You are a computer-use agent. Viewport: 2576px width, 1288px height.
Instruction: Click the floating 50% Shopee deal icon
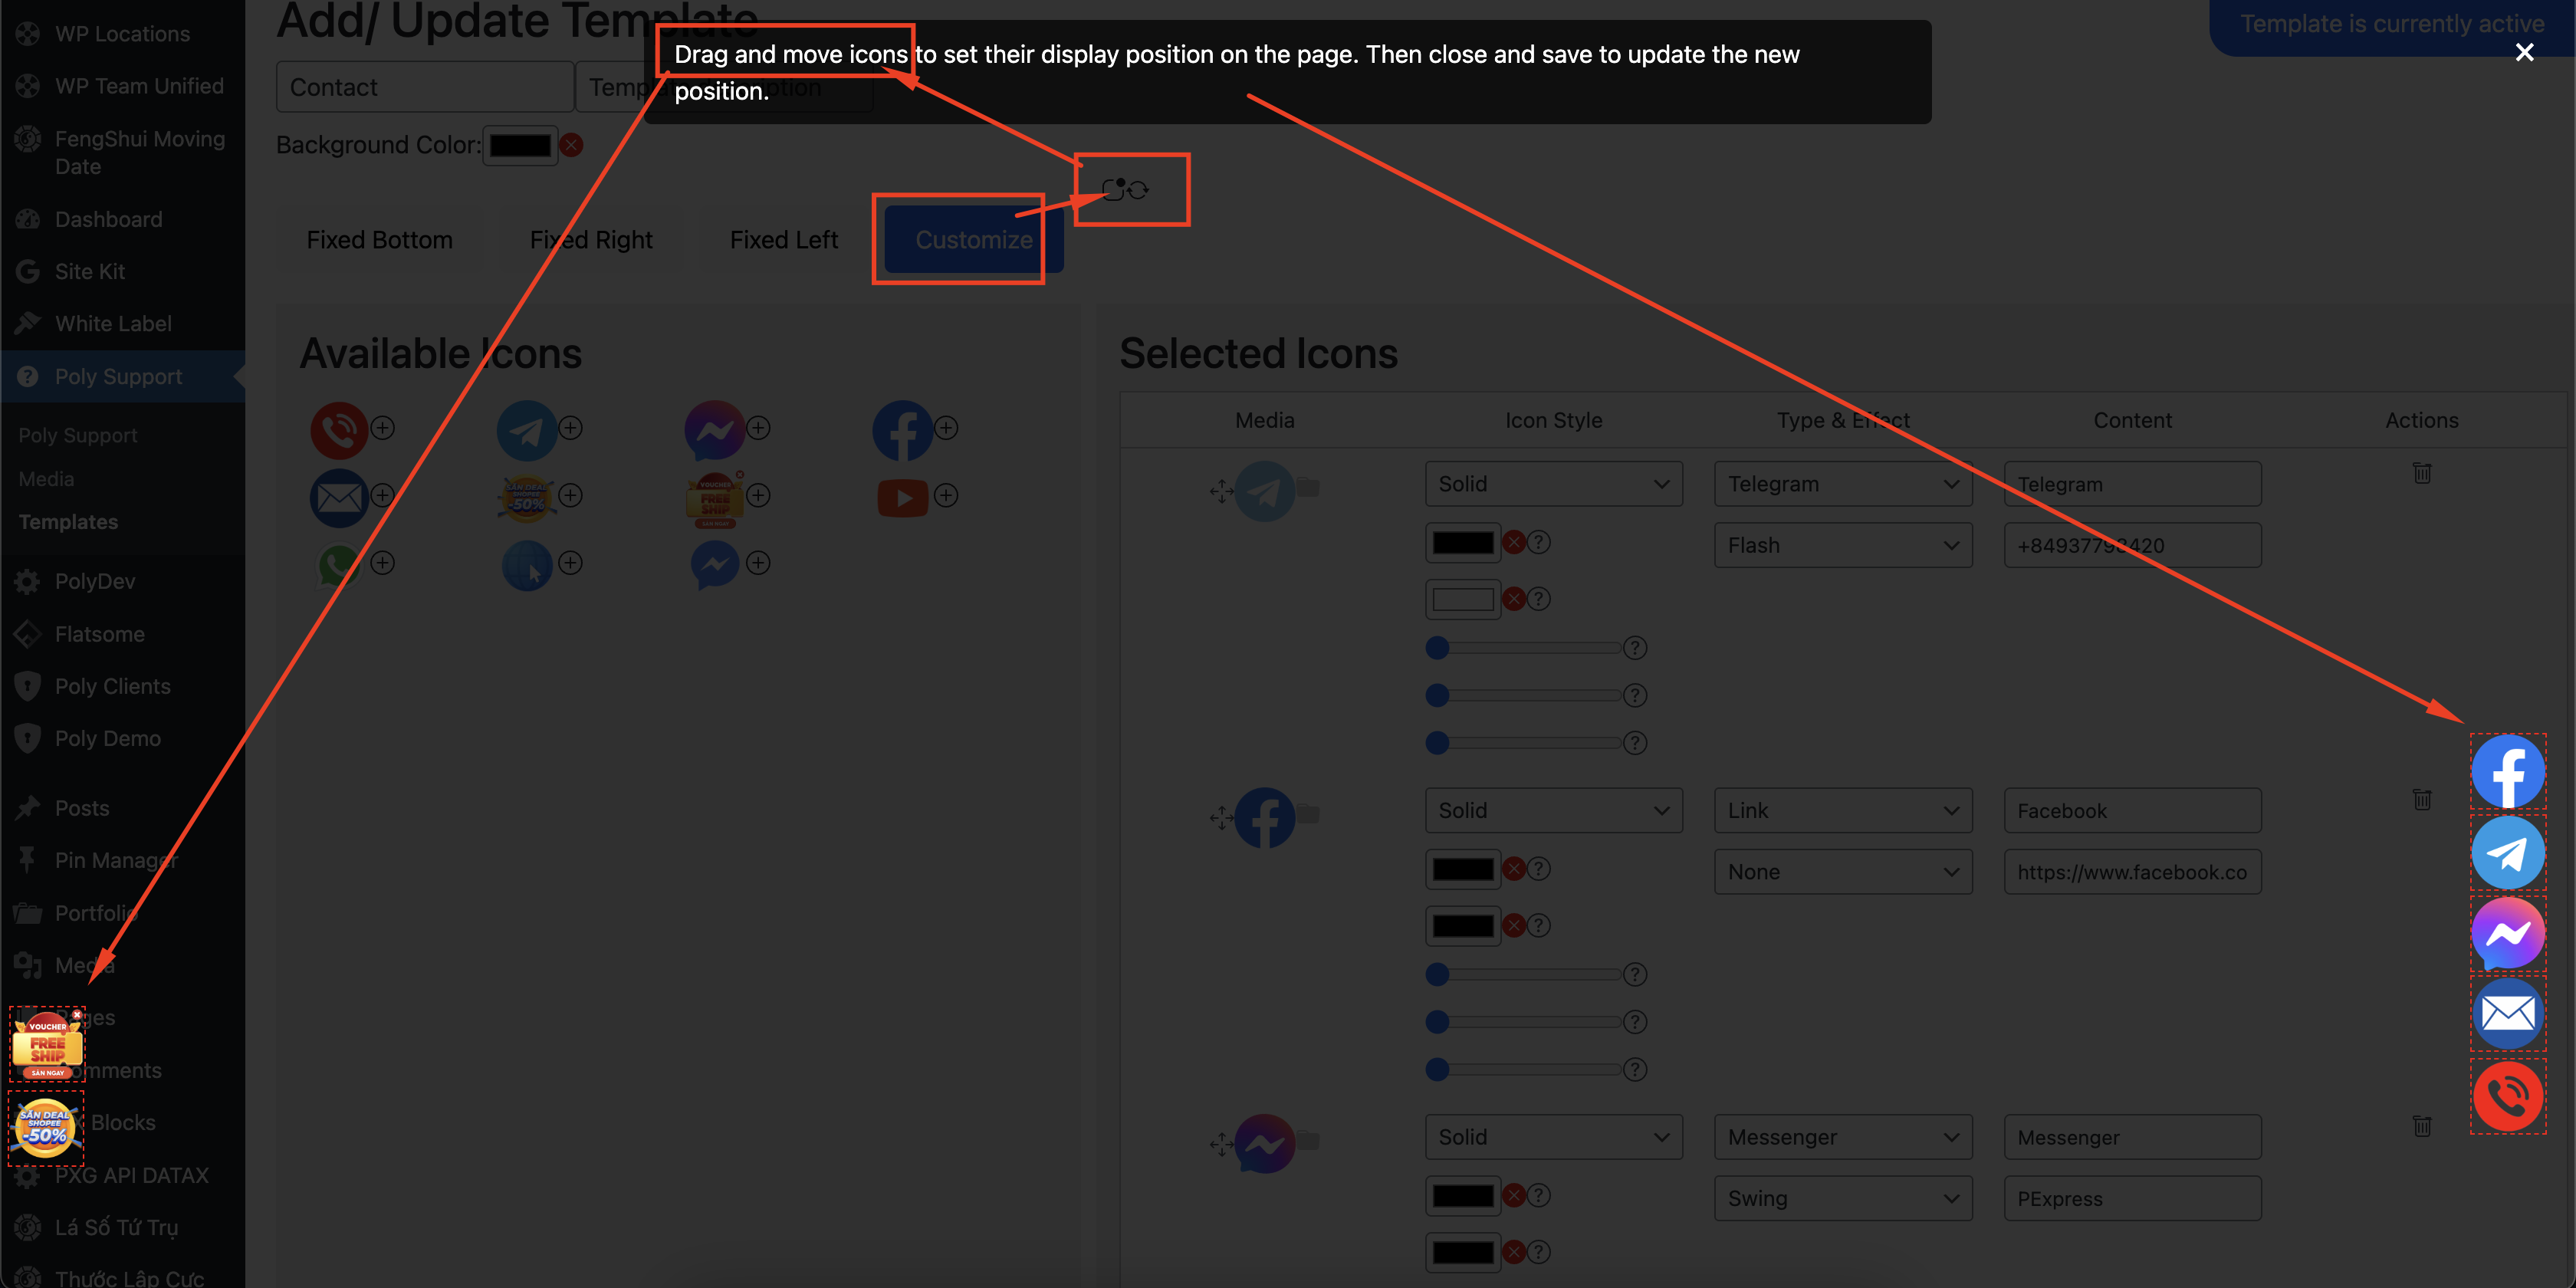pyautogui.click(x=46, y=1128)
